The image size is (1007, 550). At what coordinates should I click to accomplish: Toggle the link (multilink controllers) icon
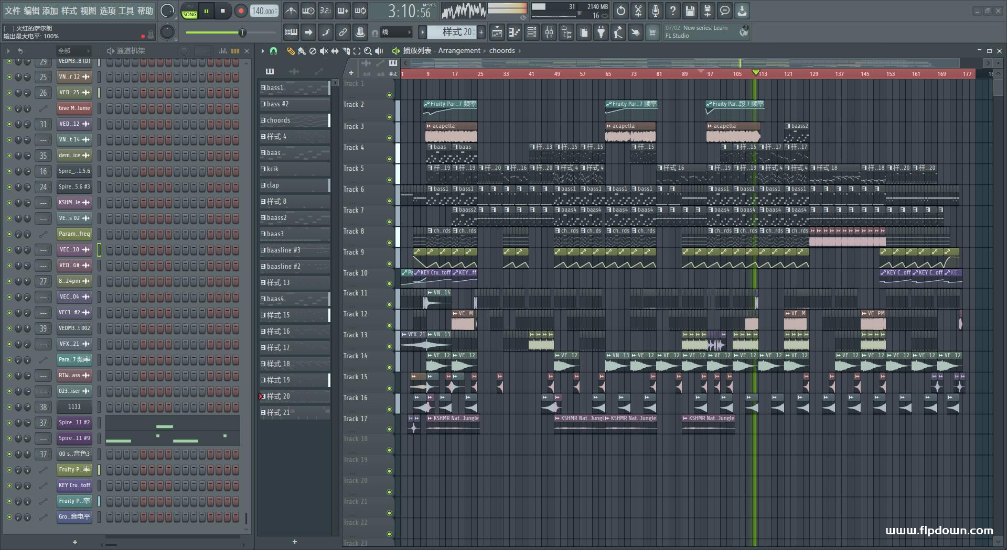[x=342, y=32]
